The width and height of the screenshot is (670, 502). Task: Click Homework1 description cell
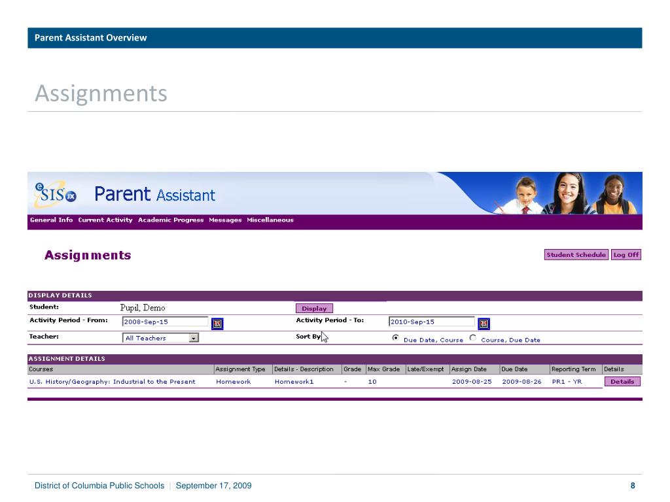[x=294, y=382]
